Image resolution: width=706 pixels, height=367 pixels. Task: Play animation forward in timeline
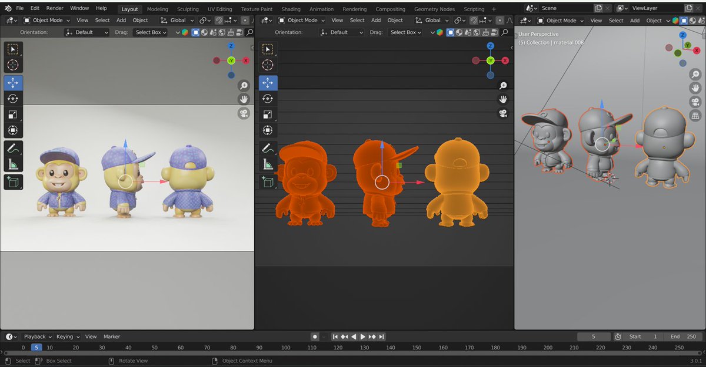coord(363,336)
